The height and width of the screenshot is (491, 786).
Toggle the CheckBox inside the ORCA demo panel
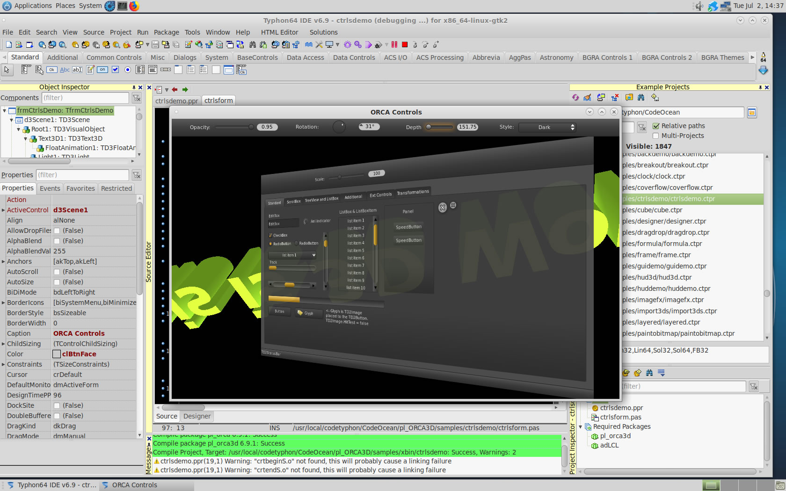pyautogui.click(x=270, y=235)
